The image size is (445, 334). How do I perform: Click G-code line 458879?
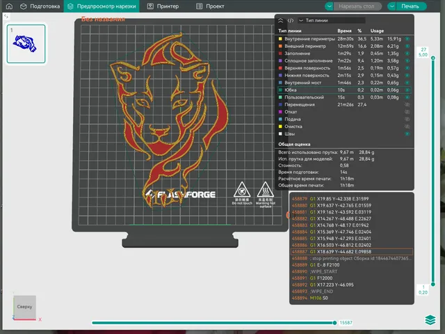pos(352,199)
